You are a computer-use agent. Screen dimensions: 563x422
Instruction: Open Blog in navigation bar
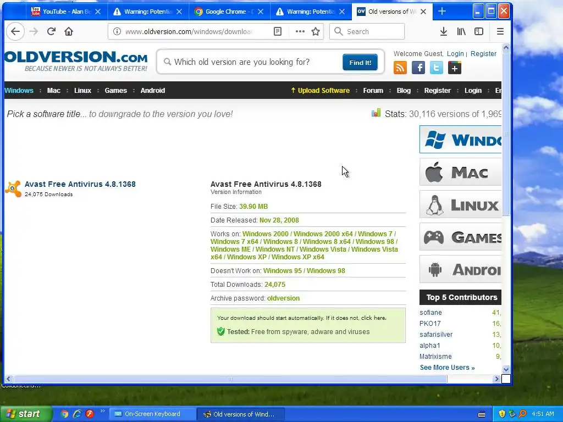coord(404,91)
